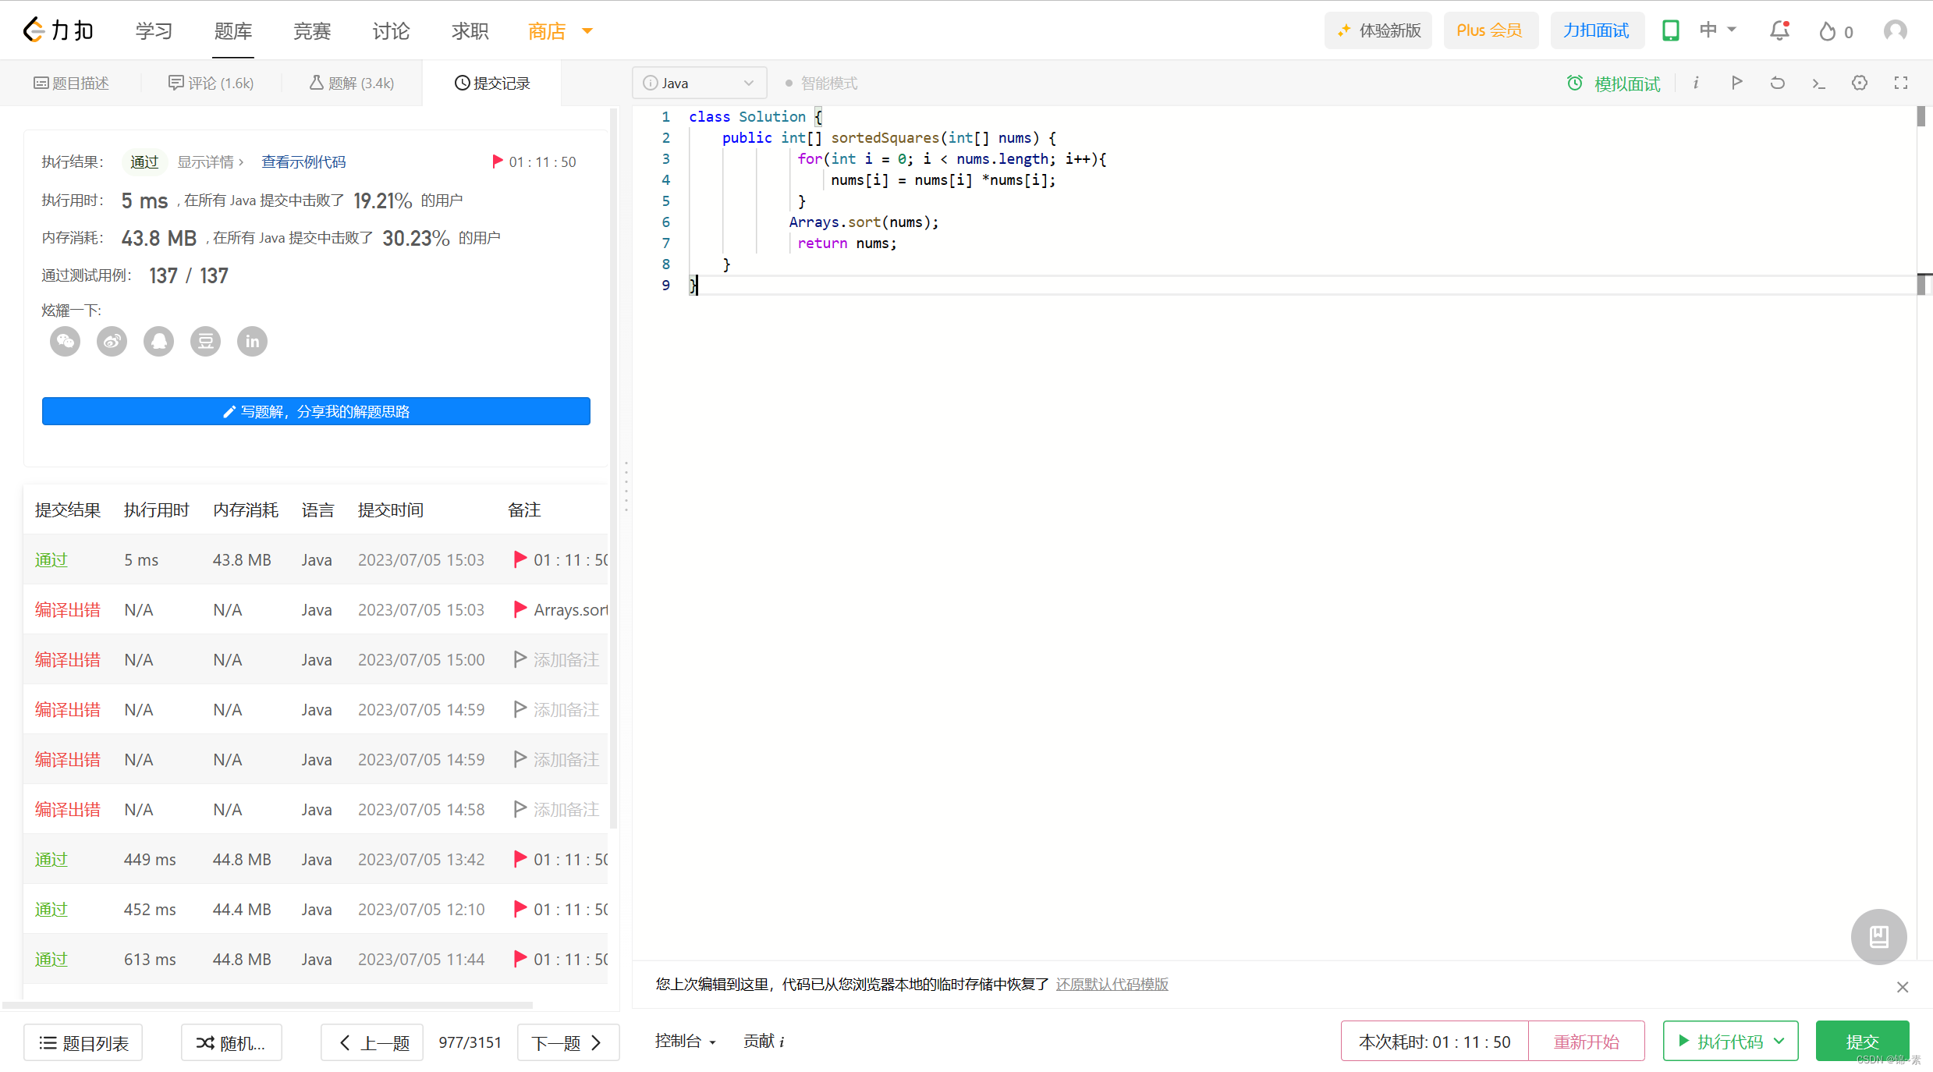Click the streak flame icon
Image resolution: width=1933 pixels, height=1072 pixels.
point(1827,31)
